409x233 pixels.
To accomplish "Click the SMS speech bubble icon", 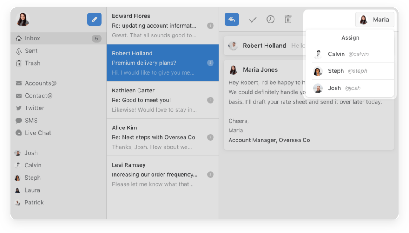I will click(x=18, y=121).
